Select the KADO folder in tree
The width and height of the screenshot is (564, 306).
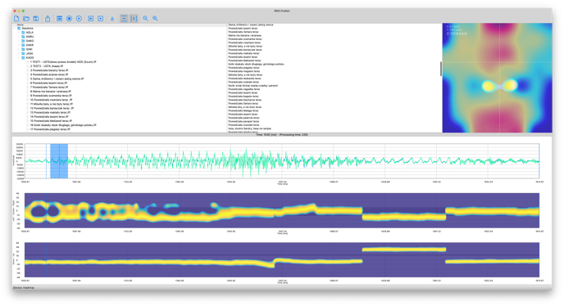[30, 58]
